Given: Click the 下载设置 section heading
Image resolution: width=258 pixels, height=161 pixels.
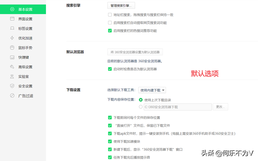Looking at the screenshot, I should pyautogui.click(x=73, y=90).
